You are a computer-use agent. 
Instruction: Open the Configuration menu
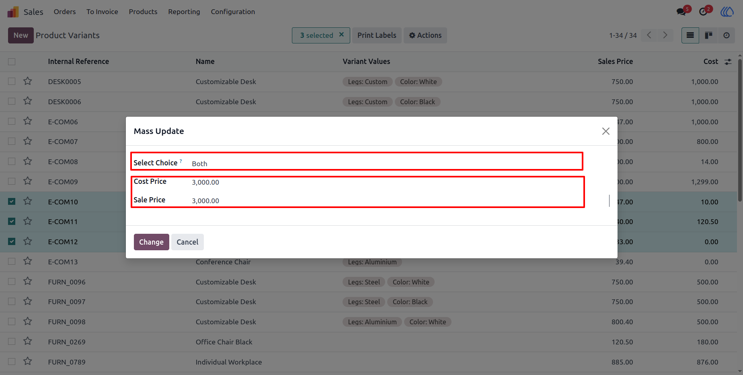pyautogui.click(x=233, y=12)
